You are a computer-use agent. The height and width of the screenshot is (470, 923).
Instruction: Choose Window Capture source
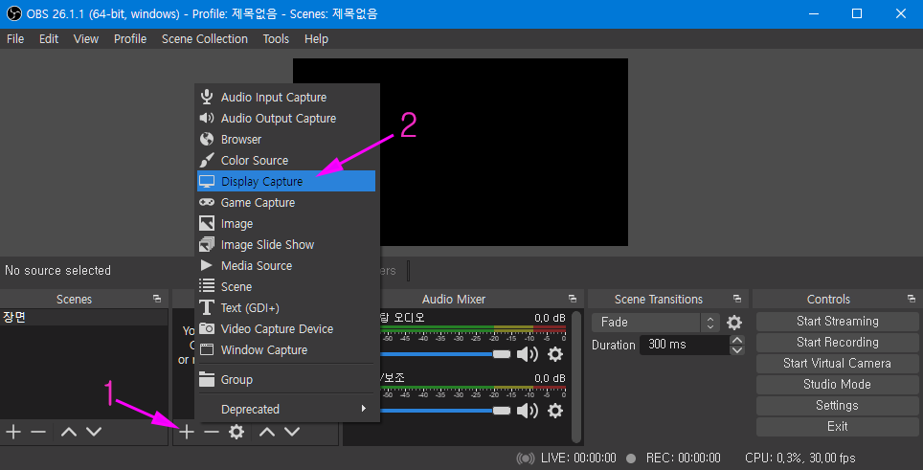point(286,350)
